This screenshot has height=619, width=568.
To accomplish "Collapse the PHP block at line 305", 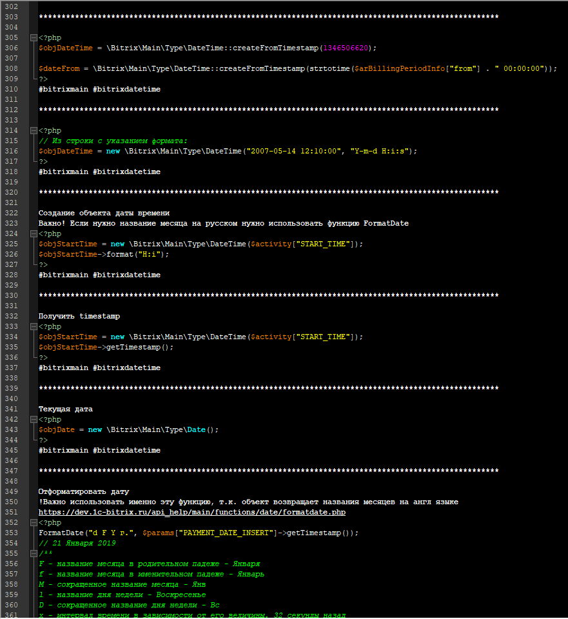I will [x=33, y=37].
